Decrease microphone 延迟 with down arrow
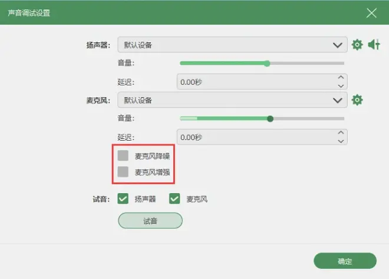Image resolution: width=389 pixels, height=279 pixels. click(x=341, y=141)
